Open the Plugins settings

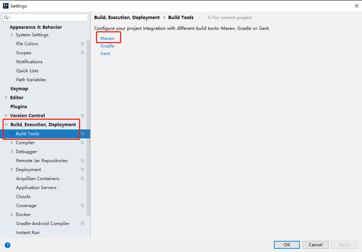19,107
